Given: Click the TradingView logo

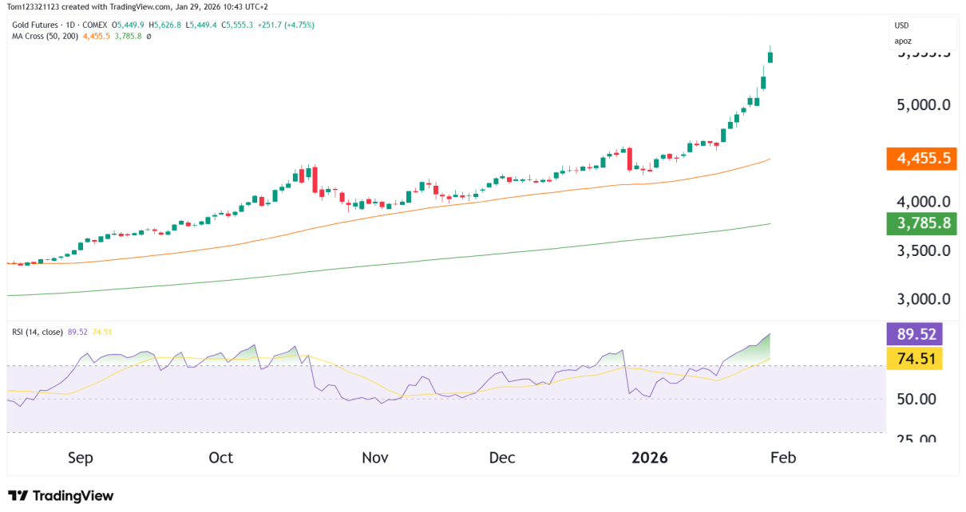Looking at the screenshot, I should pos(60,495).
